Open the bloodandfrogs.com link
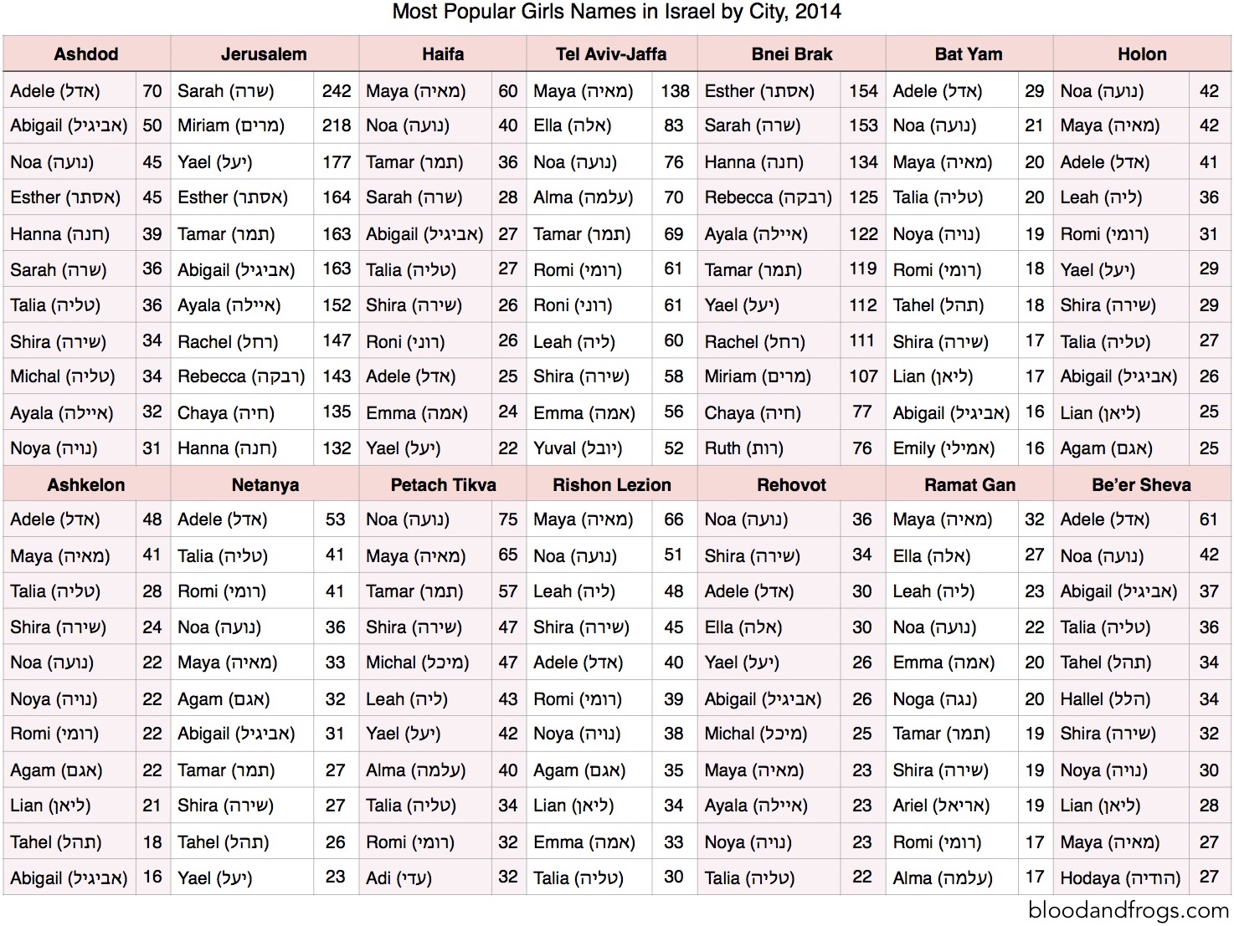Viewport: 1234px width, 926px height. 1129,910
